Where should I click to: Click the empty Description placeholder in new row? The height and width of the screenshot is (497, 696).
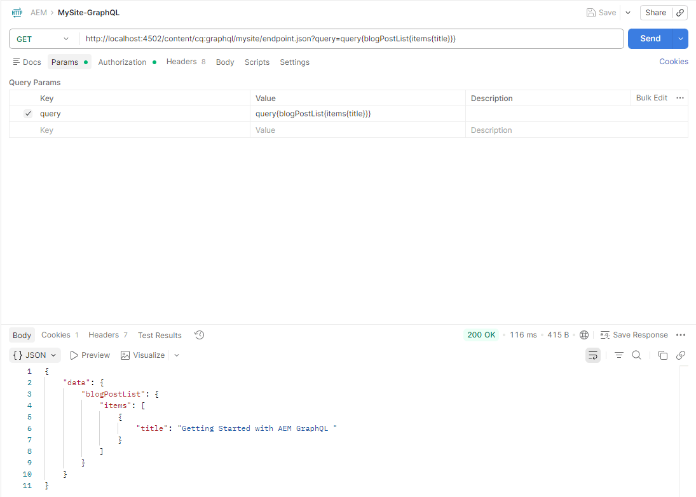click(576, 130)
